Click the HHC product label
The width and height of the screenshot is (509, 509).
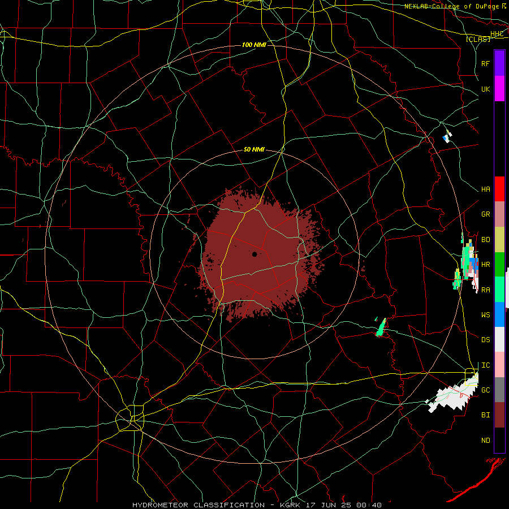click(497, 34)
